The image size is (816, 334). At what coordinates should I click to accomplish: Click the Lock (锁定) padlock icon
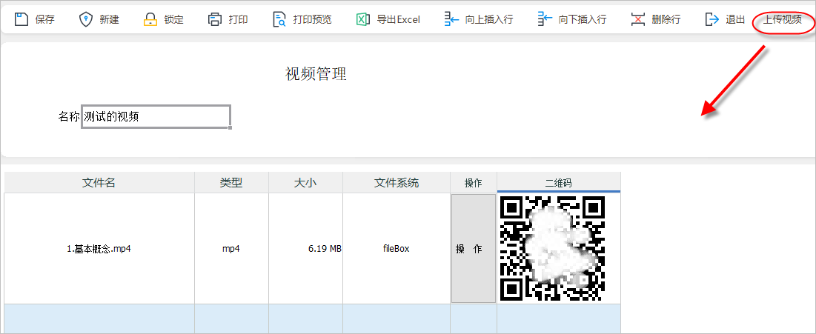[150, 20]
